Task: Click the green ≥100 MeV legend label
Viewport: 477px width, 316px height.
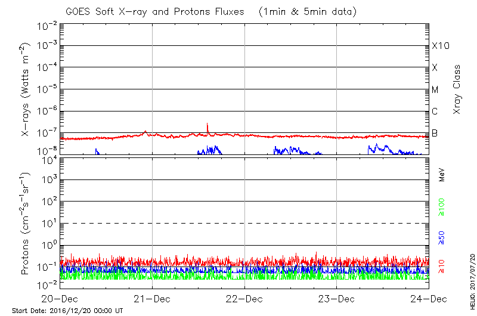Action: click(441, 207)
